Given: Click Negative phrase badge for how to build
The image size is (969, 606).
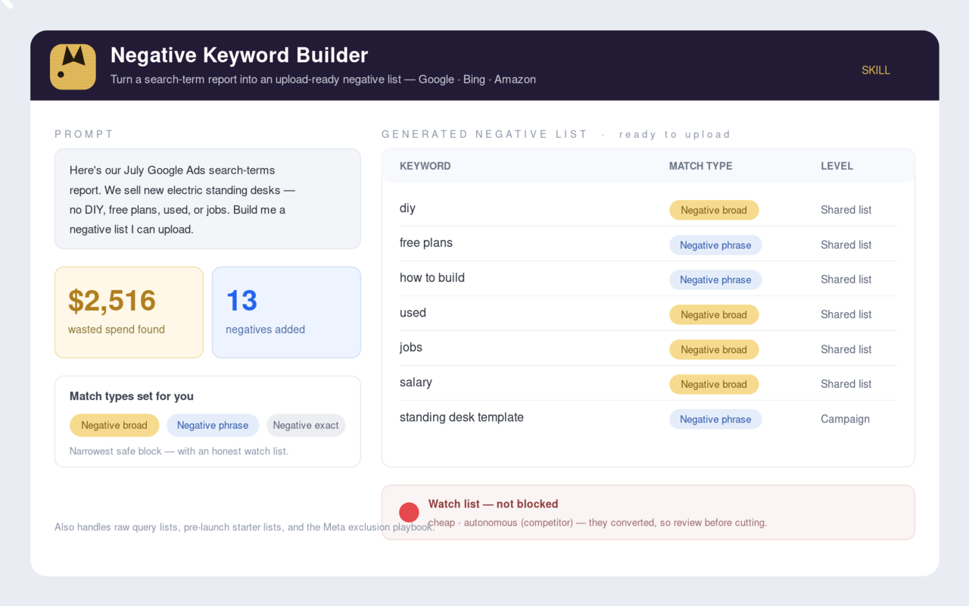Looking at the screenshot, I should point(715,280).
